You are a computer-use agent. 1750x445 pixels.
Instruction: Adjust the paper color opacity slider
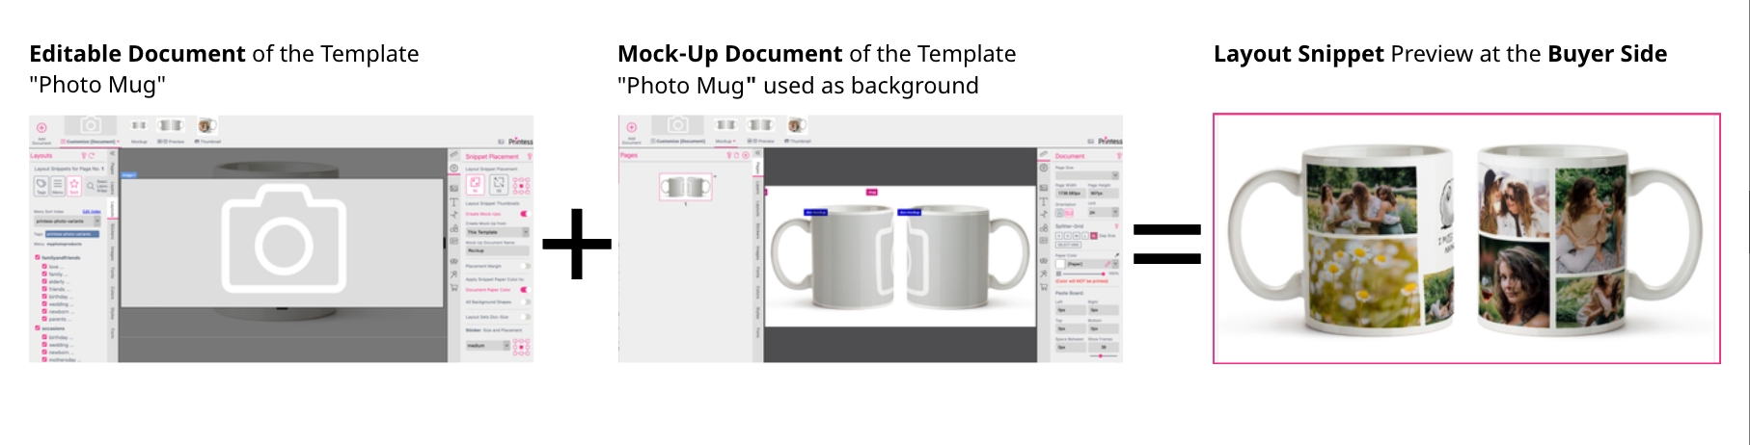point(1082,274)
